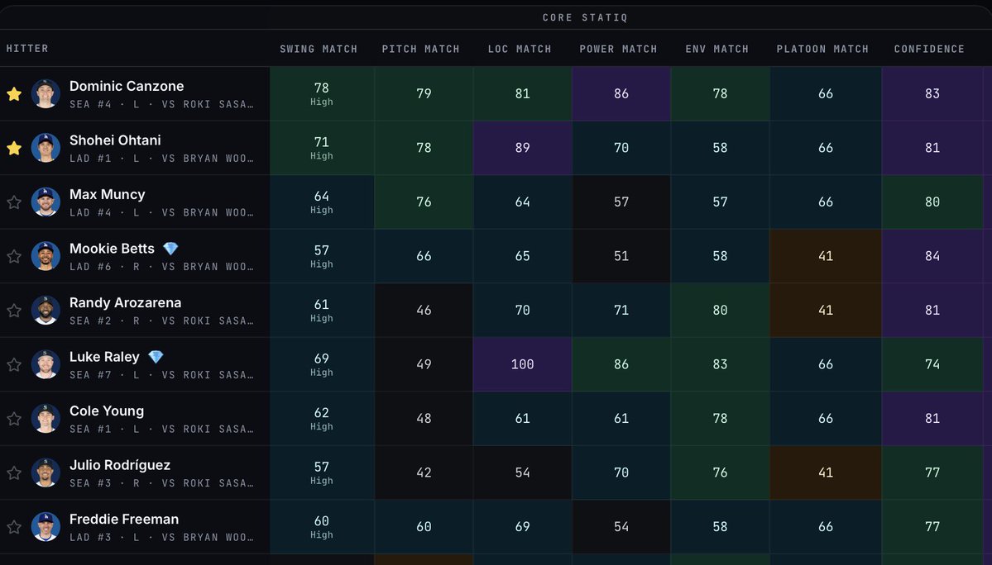Open the Julio Rodríguez name link

tap(120, 465)
